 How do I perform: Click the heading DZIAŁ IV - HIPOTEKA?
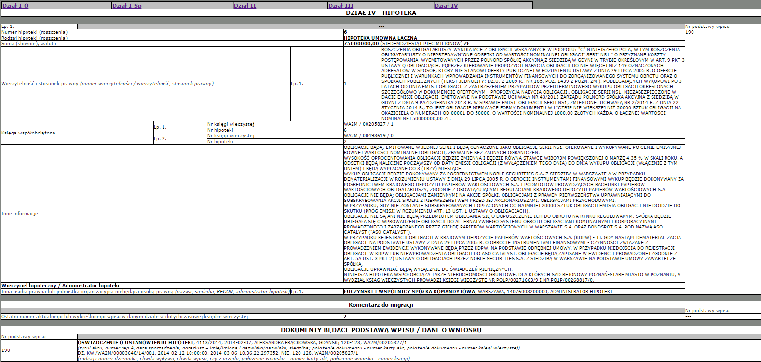coord(381,13)
